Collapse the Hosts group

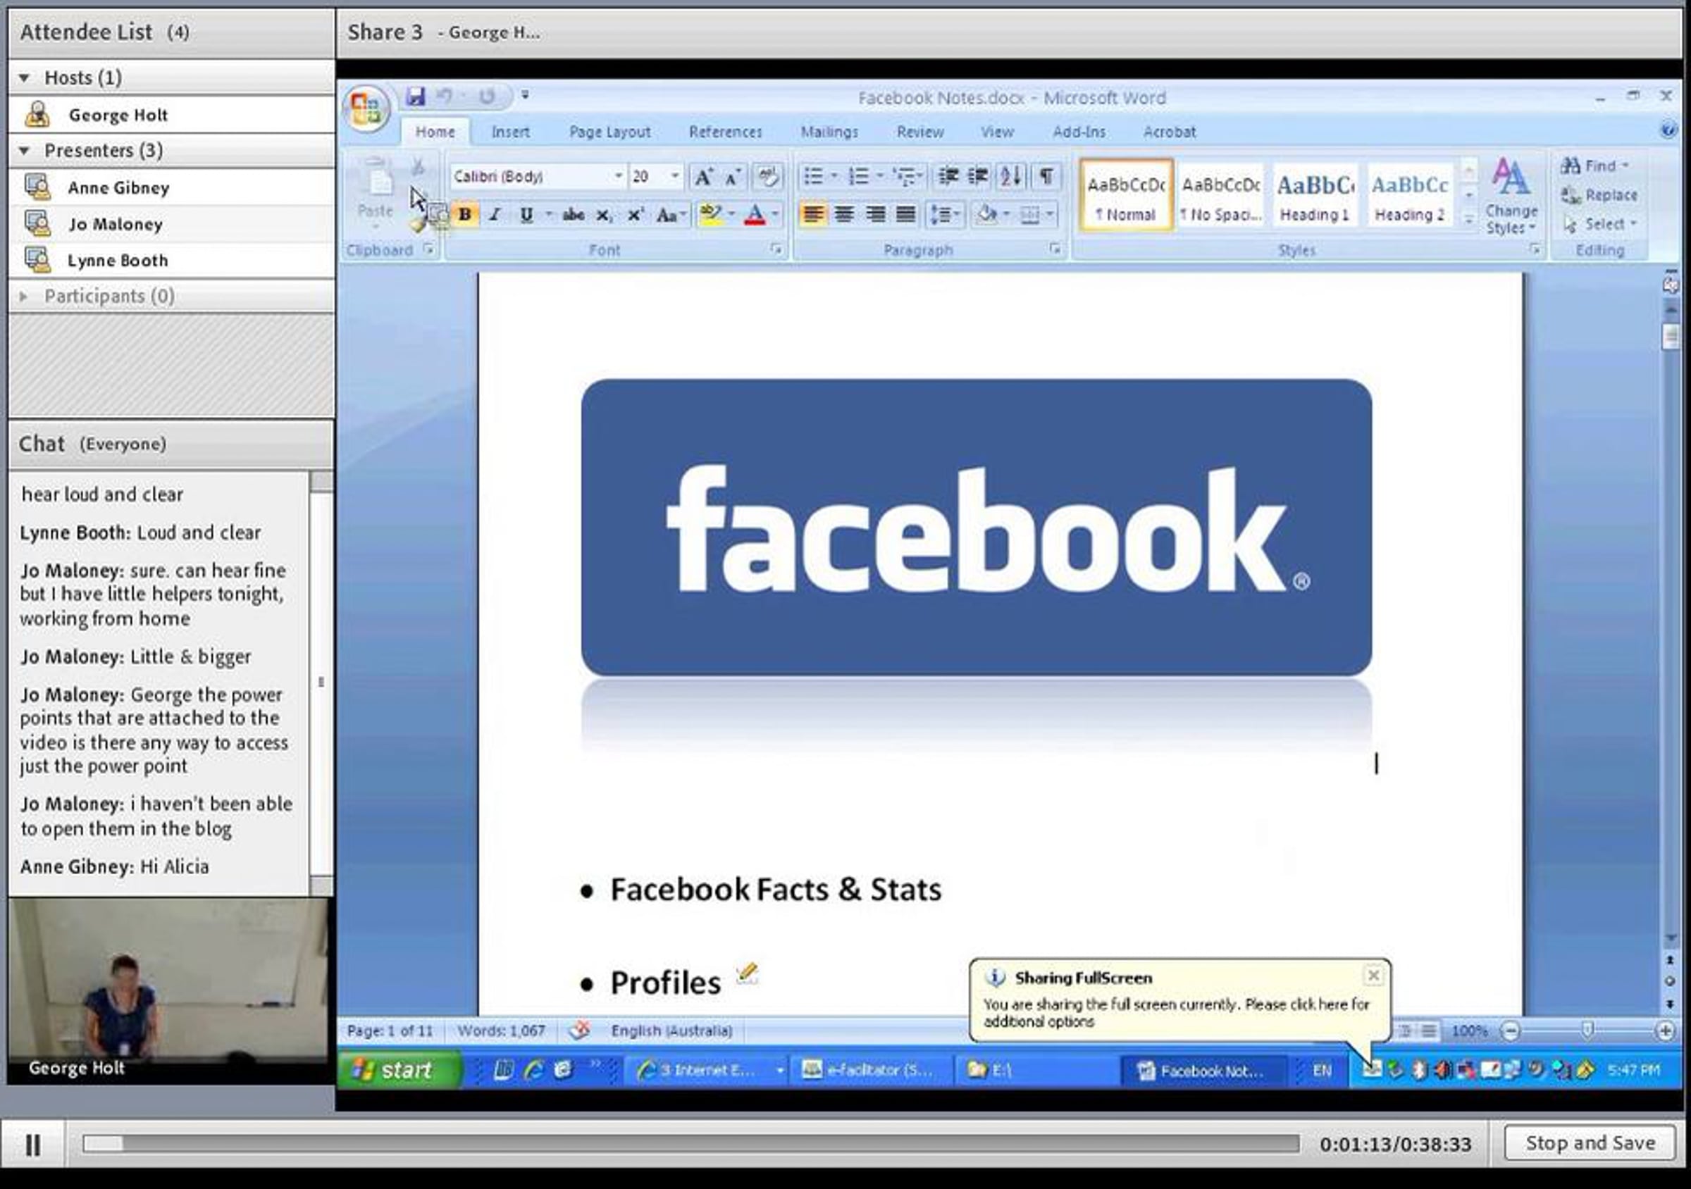click(24, 77)
